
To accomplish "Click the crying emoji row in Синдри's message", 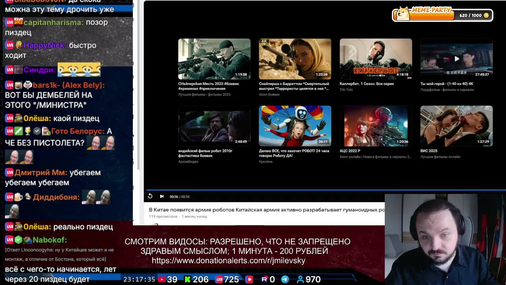I will pos(79,70).
